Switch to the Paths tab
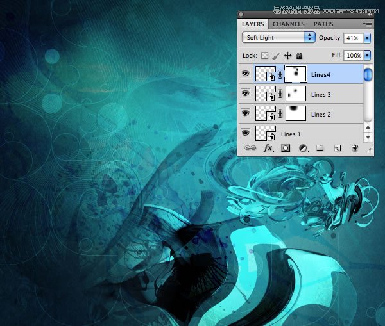385x326 pixels. point(323,24)
